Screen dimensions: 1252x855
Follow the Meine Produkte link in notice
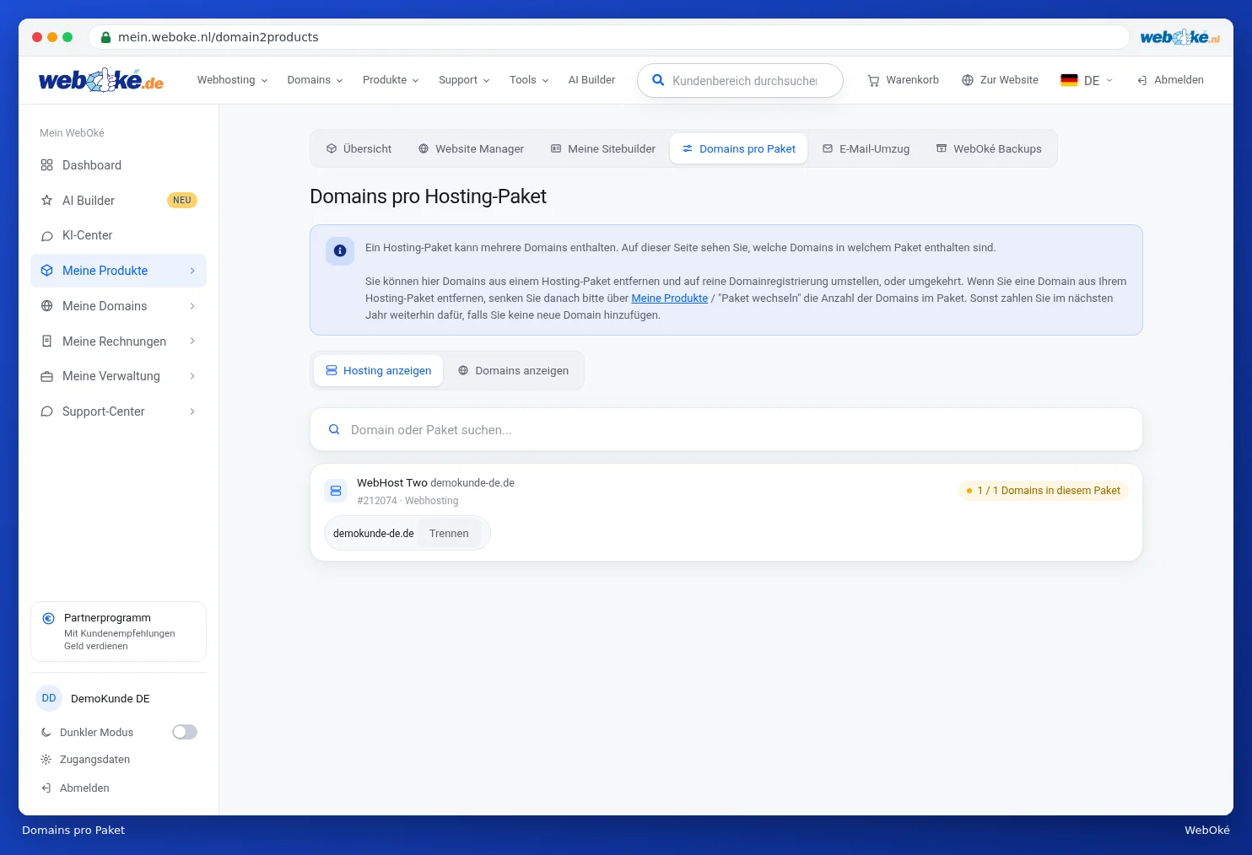(x=670, y=298)
